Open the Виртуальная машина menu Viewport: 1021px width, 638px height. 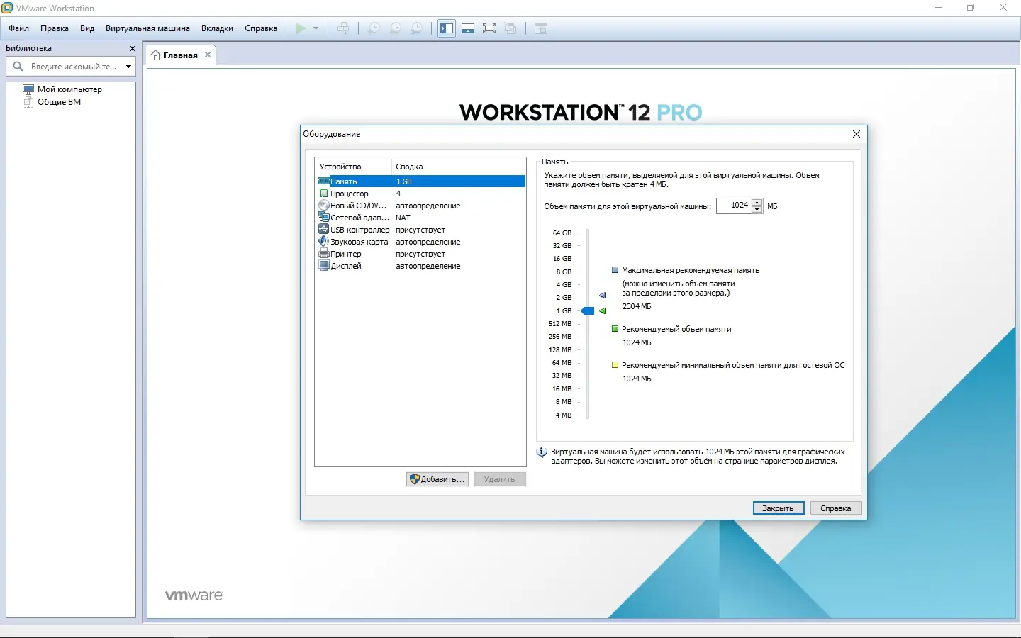(x=147, y=28)
